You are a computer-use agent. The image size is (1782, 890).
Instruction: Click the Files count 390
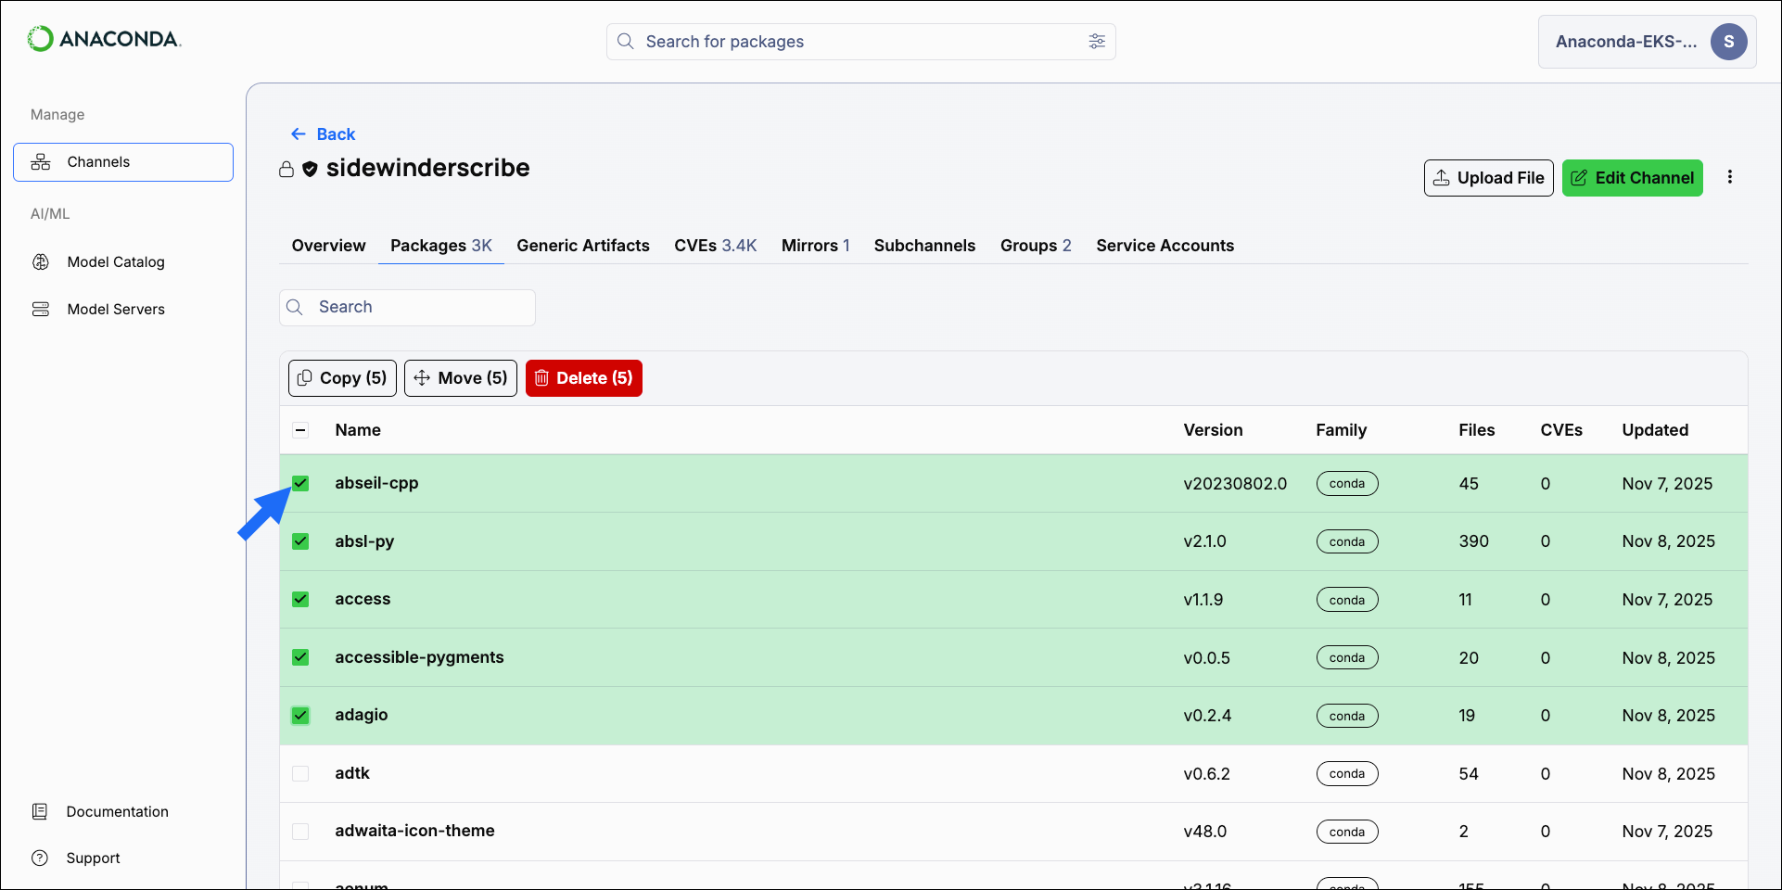pos(1473,541)
